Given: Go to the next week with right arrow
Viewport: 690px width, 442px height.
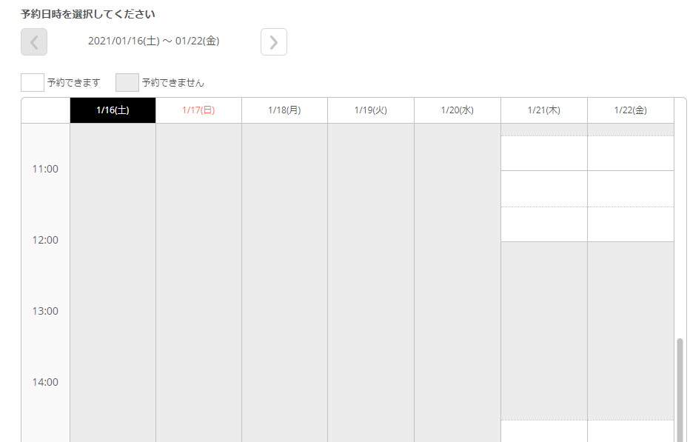Looking at the screenshot, I should (274, 41).
